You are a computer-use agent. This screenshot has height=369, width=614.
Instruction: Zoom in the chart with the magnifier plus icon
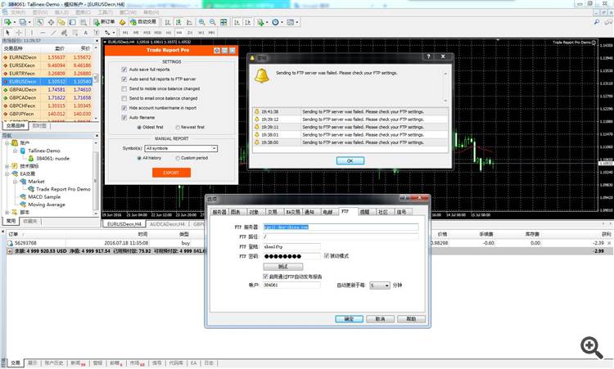click(x=201, y=22)
